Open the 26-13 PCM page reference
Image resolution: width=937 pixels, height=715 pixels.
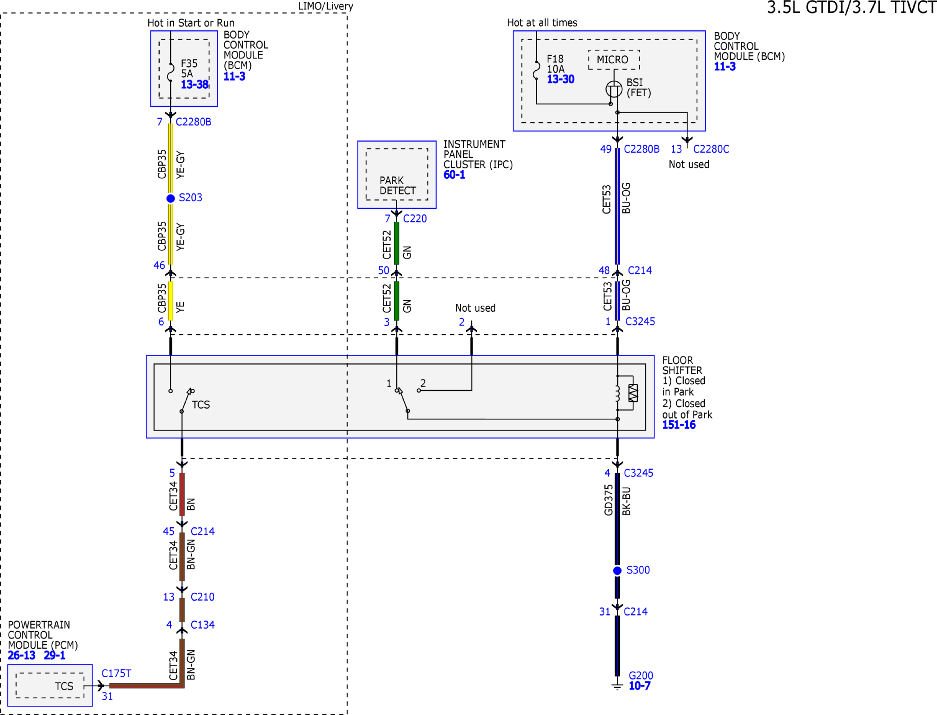click(x=22, y=656)
